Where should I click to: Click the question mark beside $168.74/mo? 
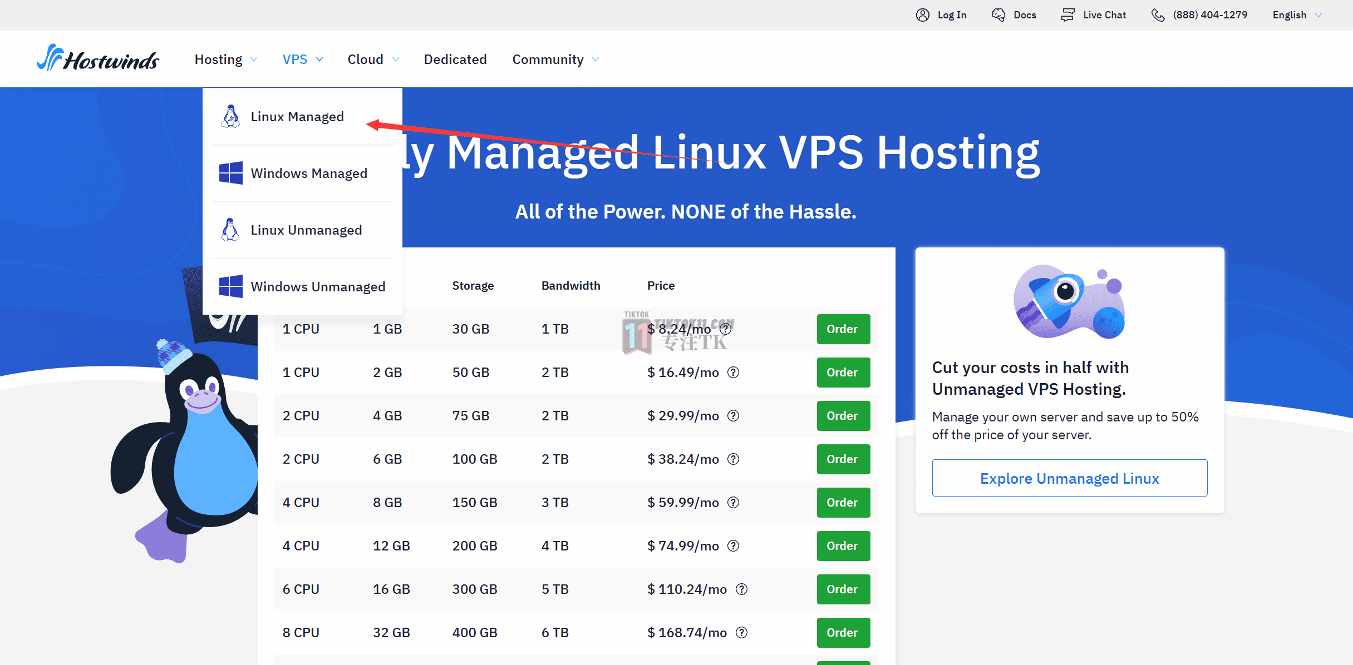click(x=741, y=633)
